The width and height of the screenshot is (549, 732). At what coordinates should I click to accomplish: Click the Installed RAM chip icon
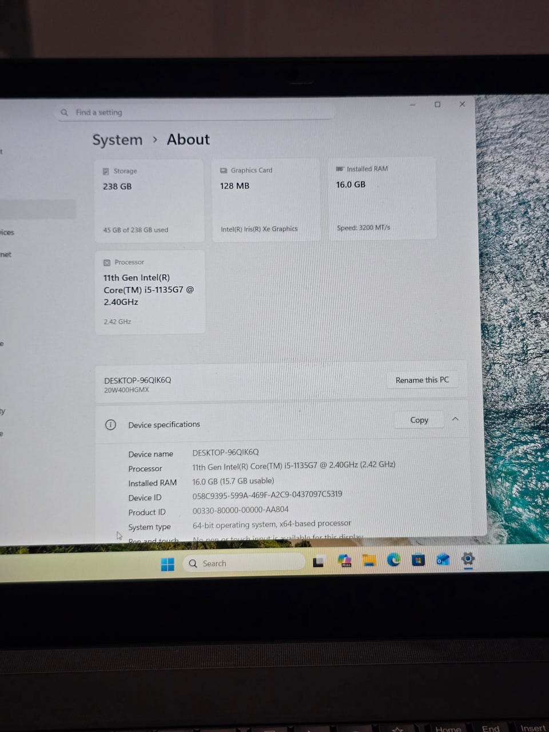coord(340,169)
